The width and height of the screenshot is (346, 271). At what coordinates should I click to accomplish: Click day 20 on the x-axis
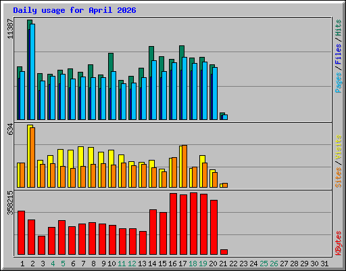click(213, 264)
